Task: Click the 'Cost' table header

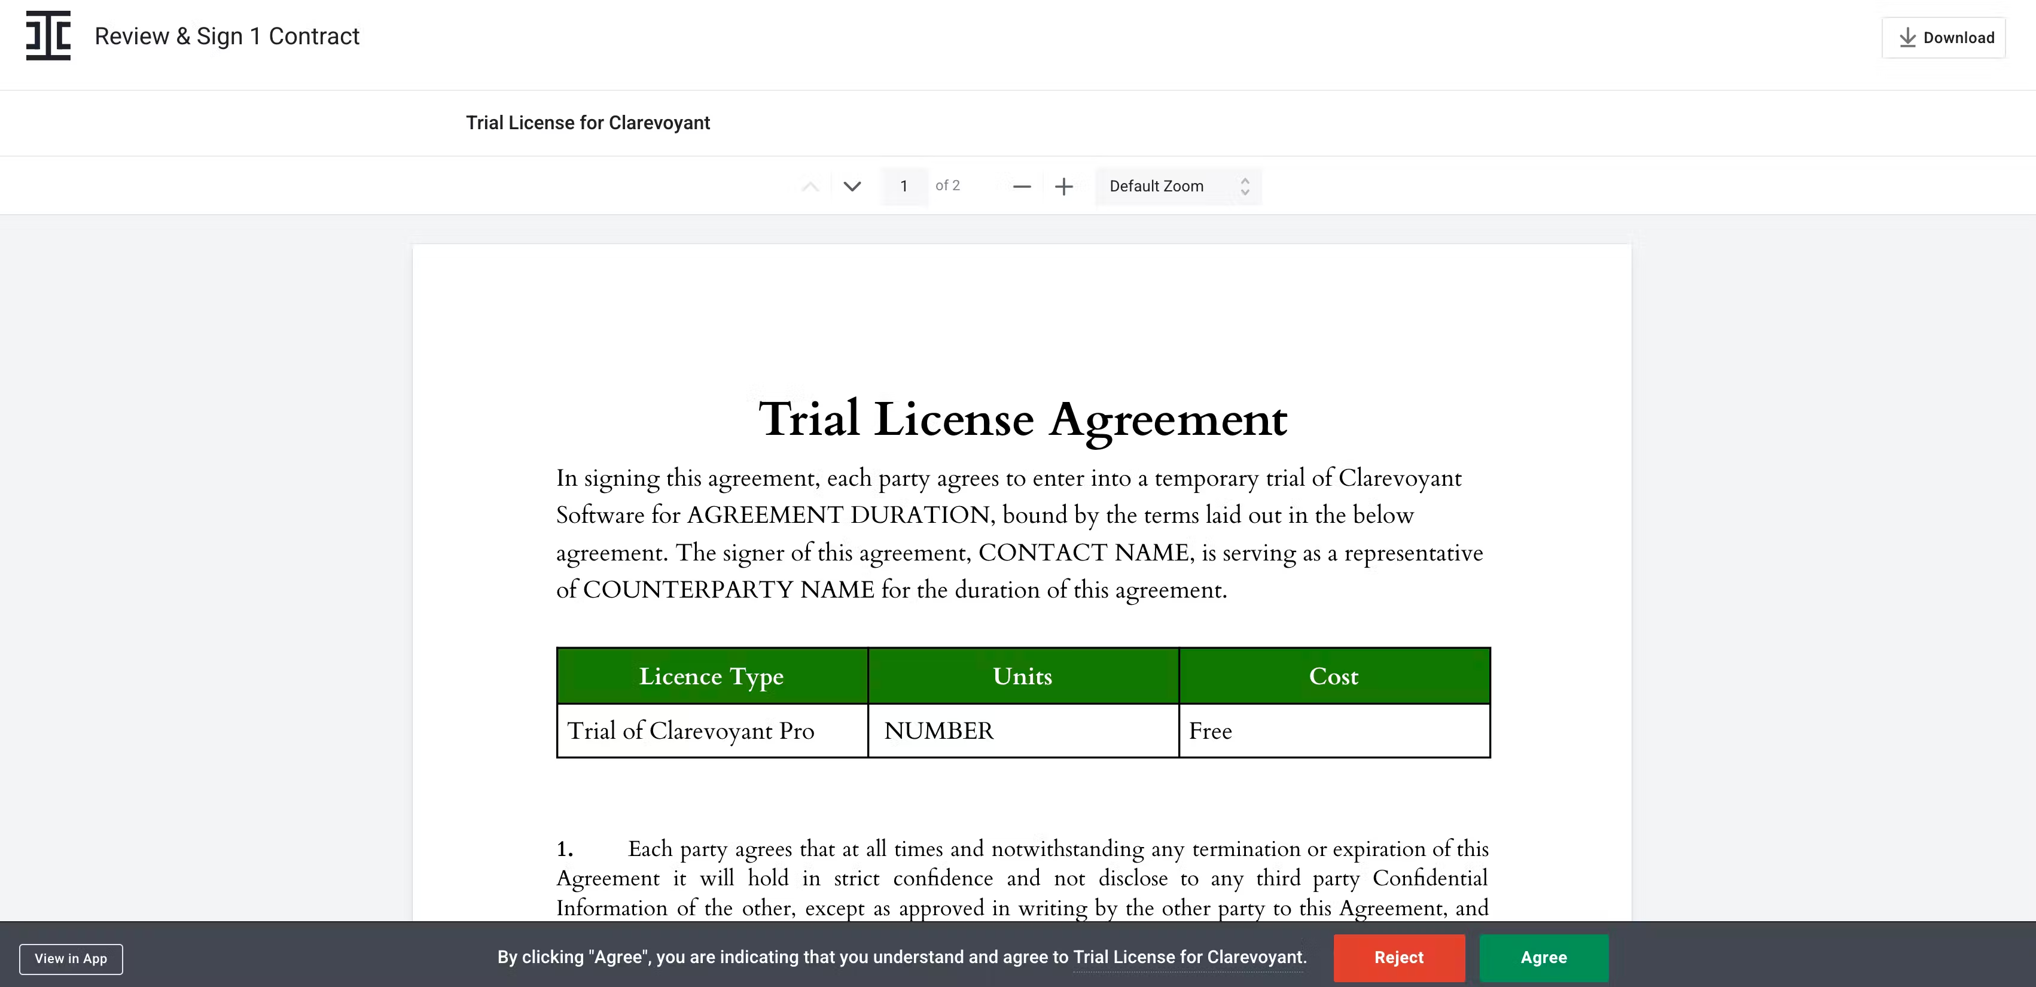Action: [1334, 677]
